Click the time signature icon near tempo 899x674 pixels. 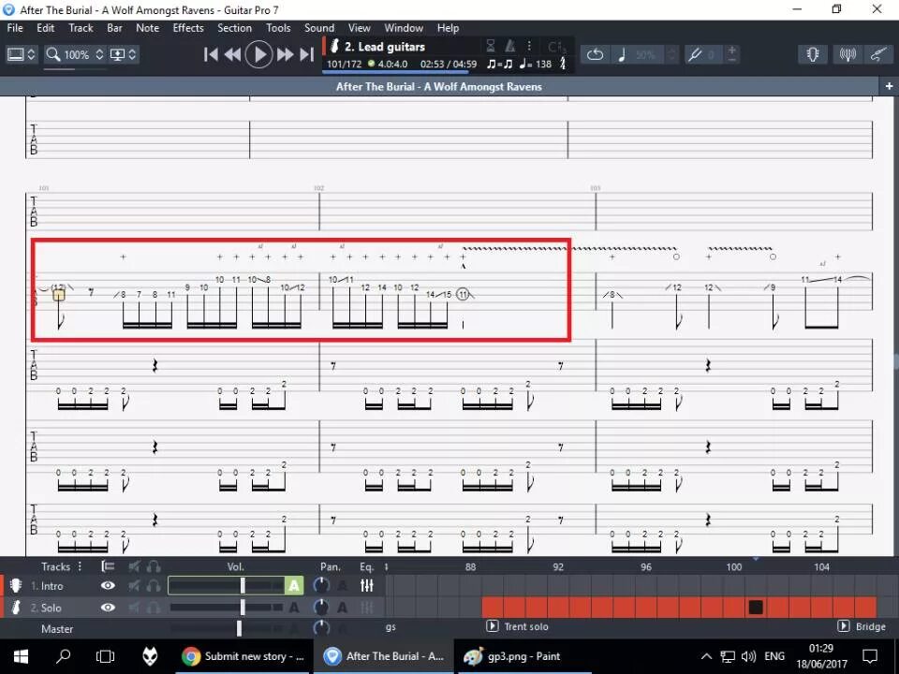point(563,63)
